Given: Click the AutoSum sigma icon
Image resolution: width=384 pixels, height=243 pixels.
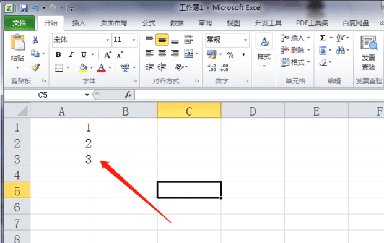Looking at the screenshot, I should (x=323, y=38).
